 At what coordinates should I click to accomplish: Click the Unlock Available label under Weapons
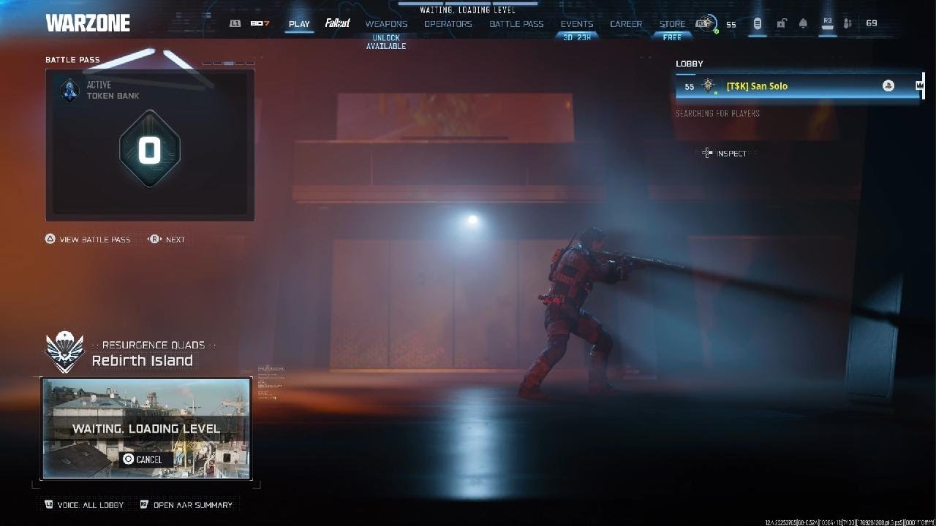[x=386, y=42]
